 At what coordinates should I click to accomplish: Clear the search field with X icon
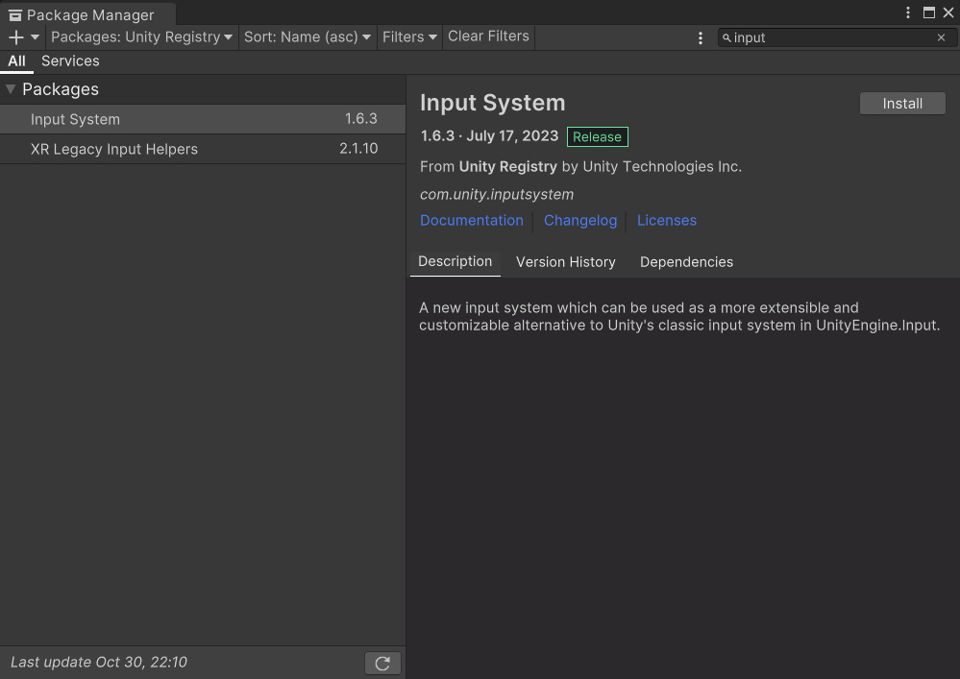[x=941, y=37]
